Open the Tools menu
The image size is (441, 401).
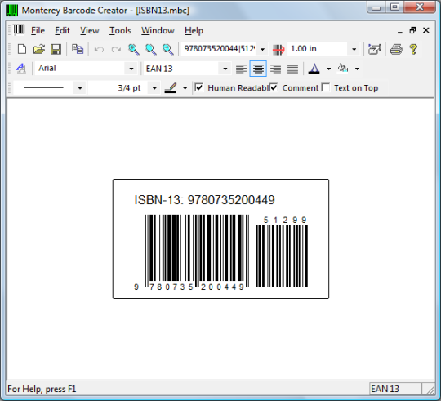[120, 30]
